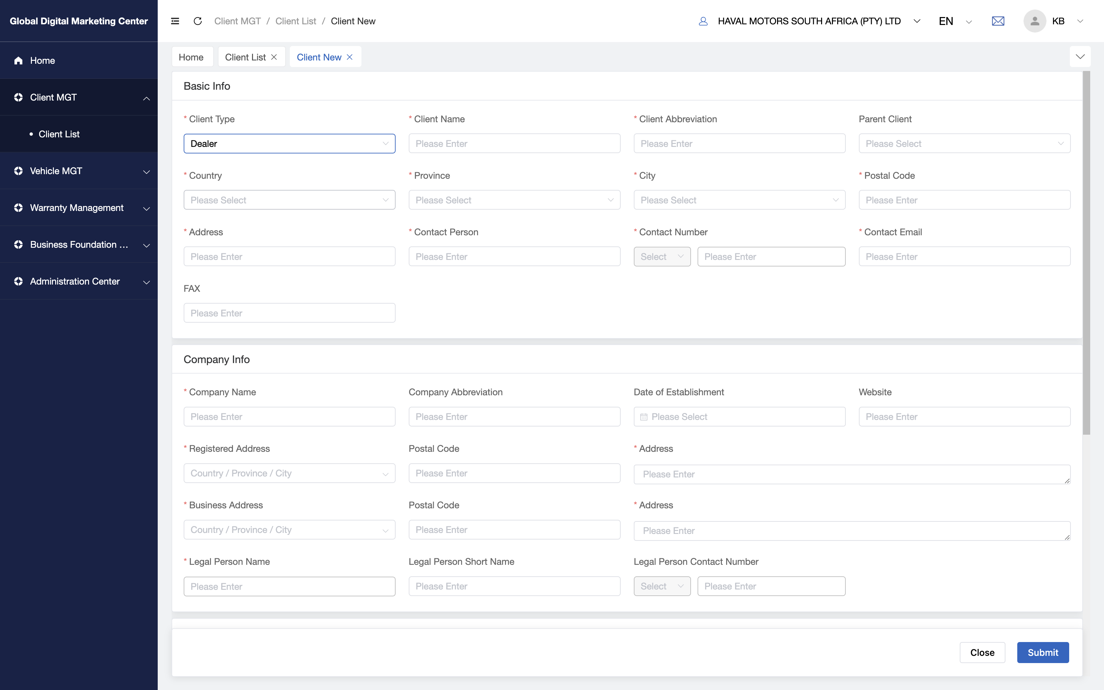Click the Administration Center sidebar icon
The height and width of the screenshot is (690, 1104).
pos(18,281)
